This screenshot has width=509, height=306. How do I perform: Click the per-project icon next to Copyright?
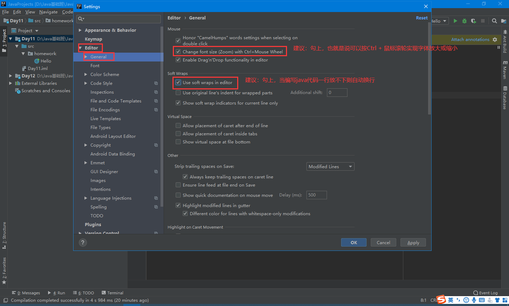click(x=156, y=145)
